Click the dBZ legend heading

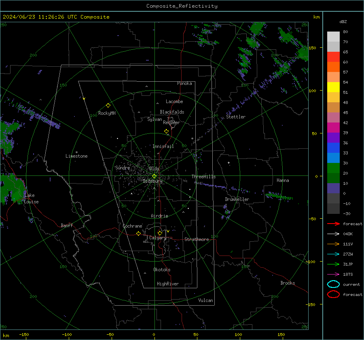tap(343, 22)
